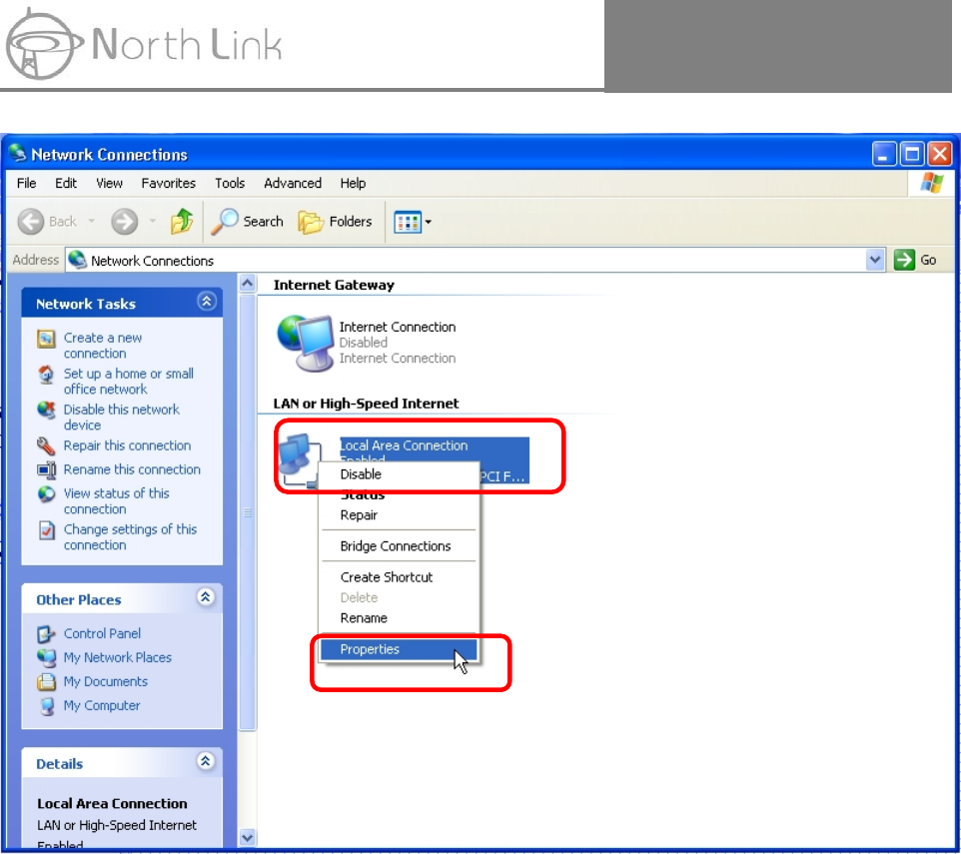This screenshot has height=854, width=961.
Task: Choose Properties from the context menu
Action: click(399, 649)
